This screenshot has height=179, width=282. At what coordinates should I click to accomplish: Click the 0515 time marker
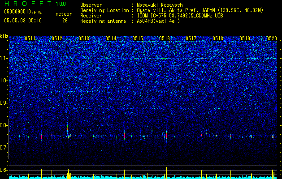(x=138, y=38)
